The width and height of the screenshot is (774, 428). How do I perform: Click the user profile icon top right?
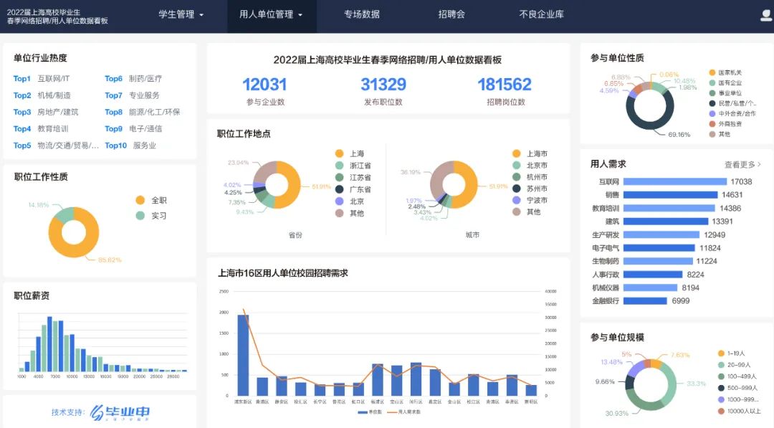pos(765,15)
